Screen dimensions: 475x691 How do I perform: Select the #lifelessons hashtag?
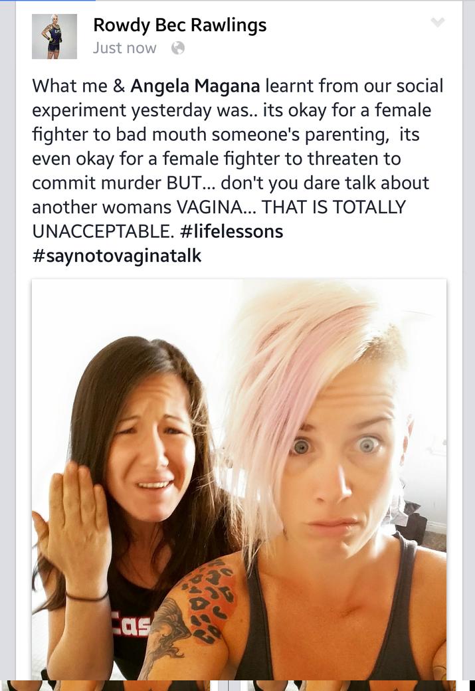click(232, 231)
